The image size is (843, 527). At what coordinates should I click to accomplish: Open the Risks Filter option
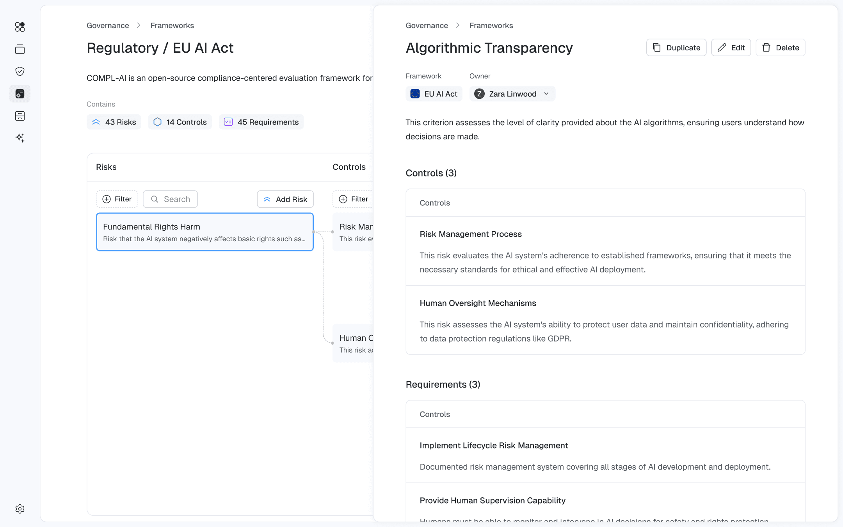(117, 199)
